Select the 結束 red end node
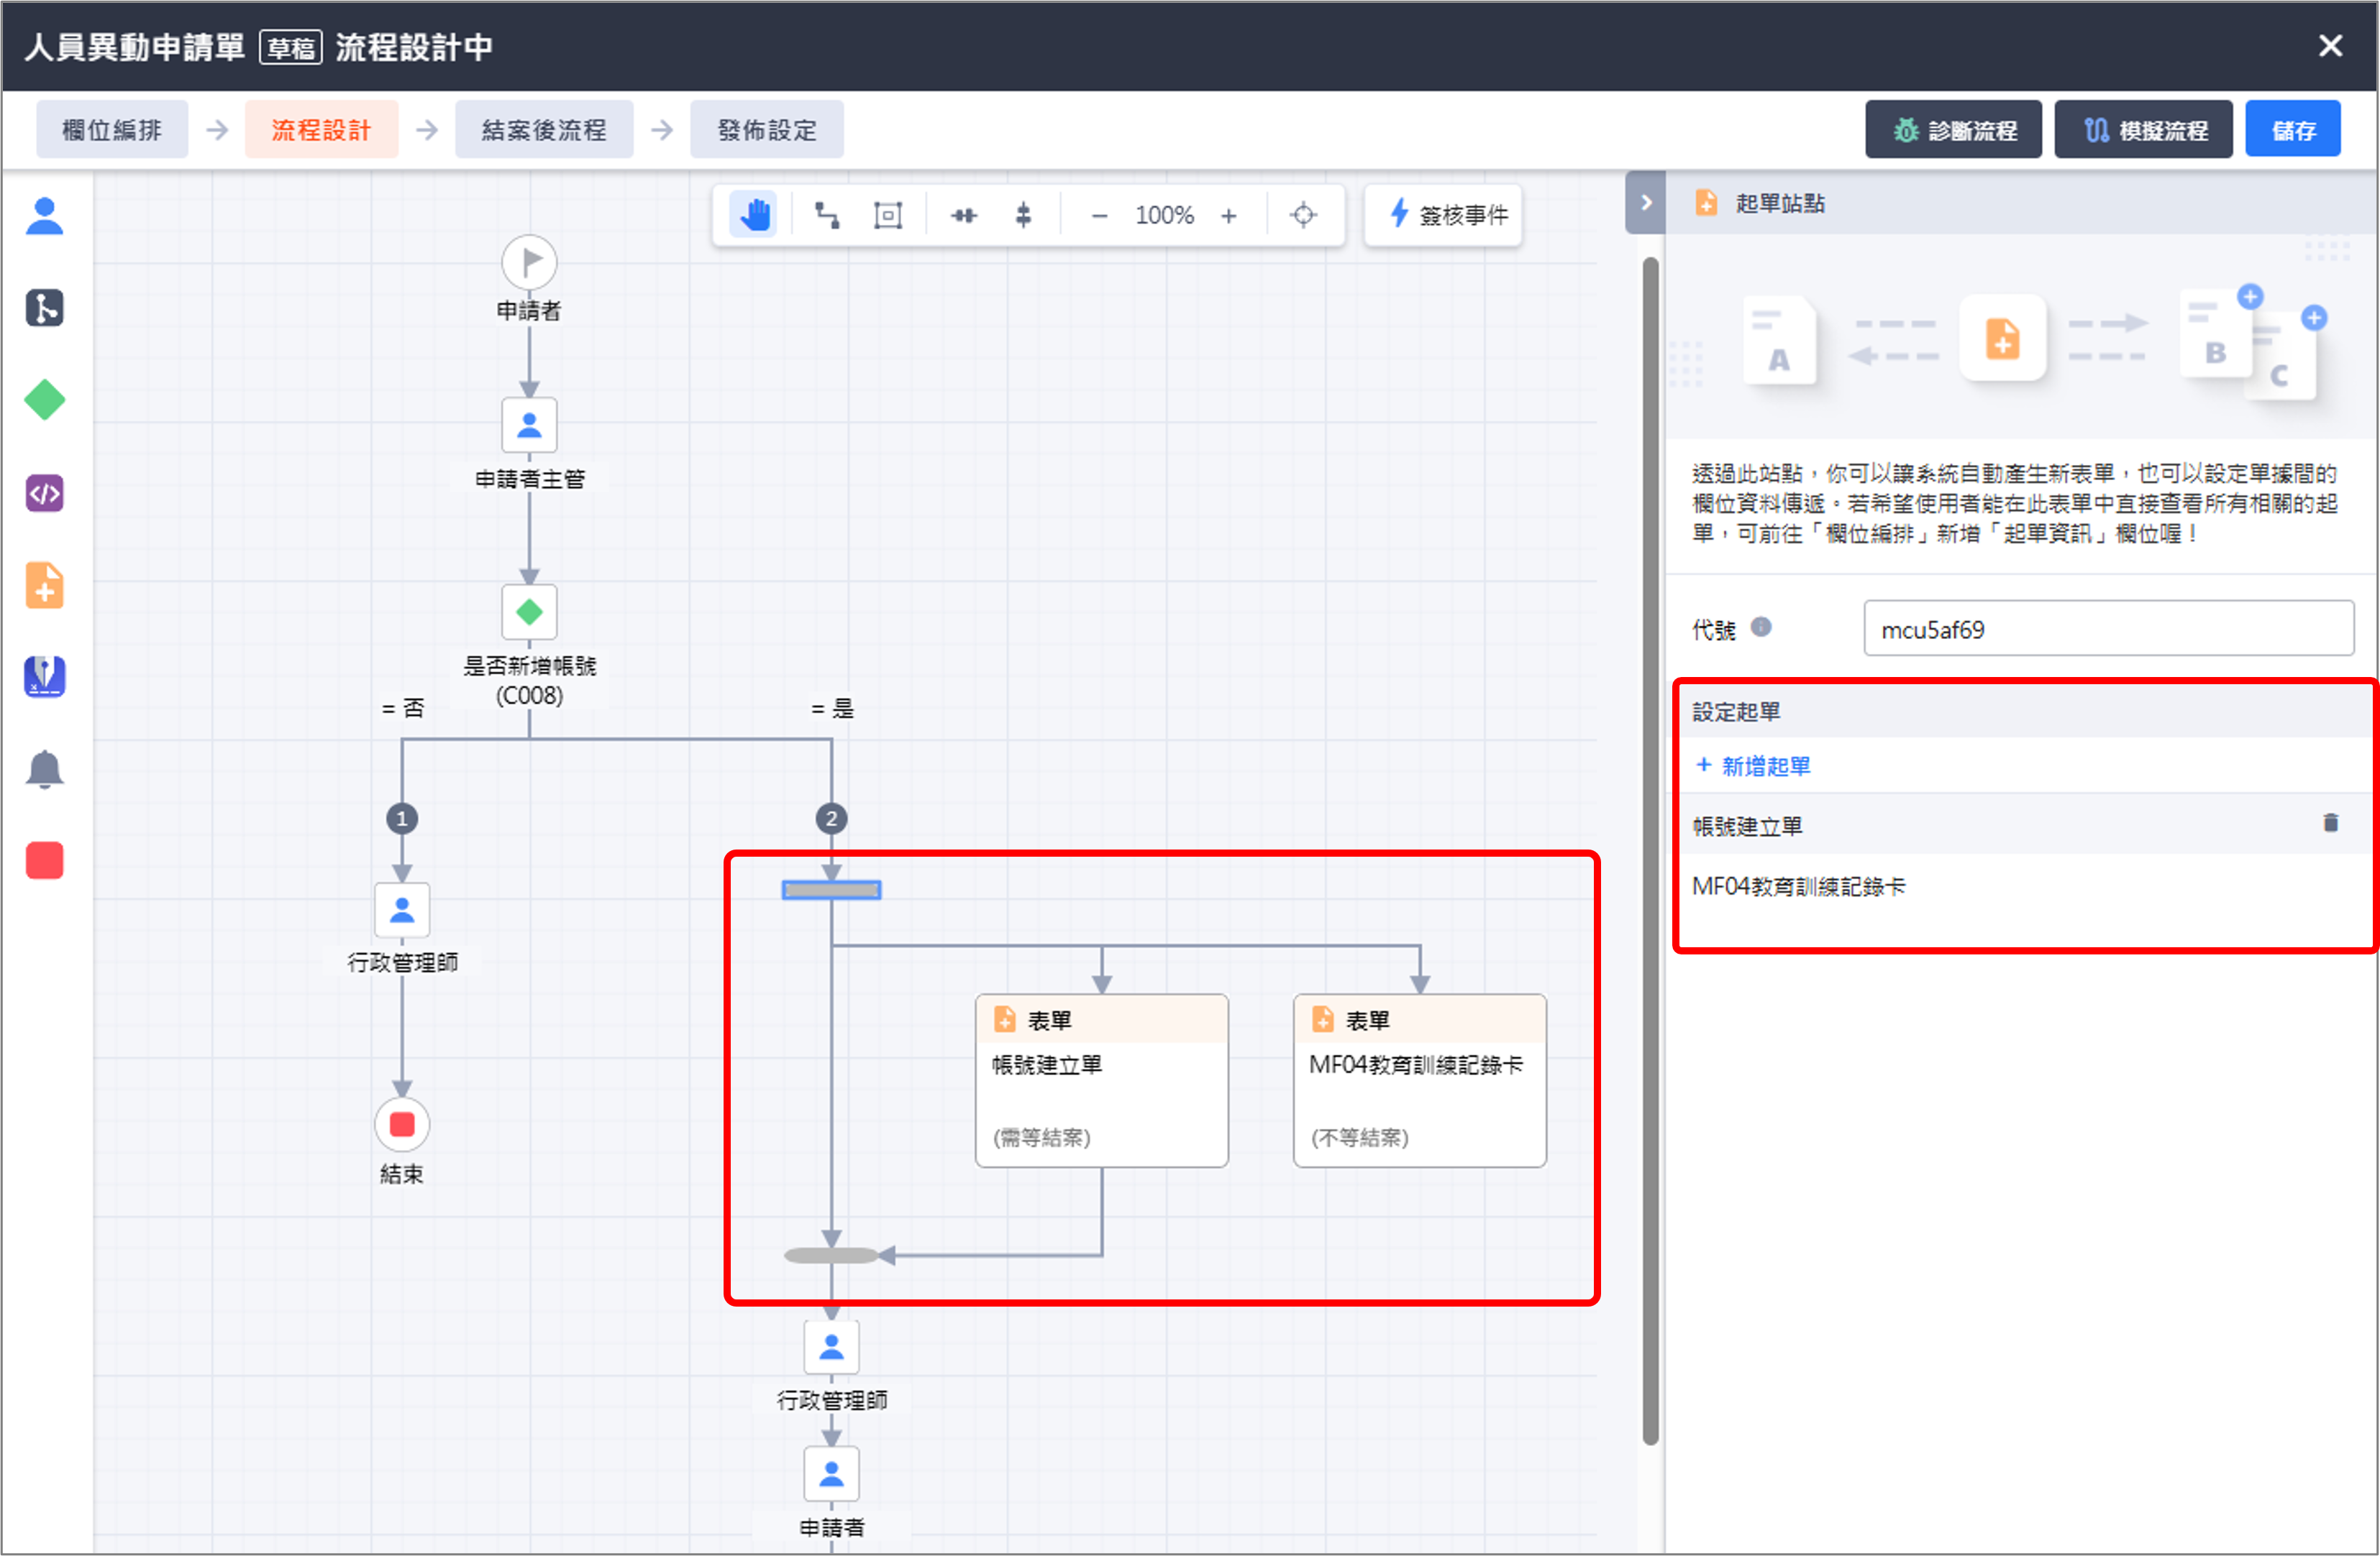Screen dimensions: 2380x1556 (x=402, y=1124)
